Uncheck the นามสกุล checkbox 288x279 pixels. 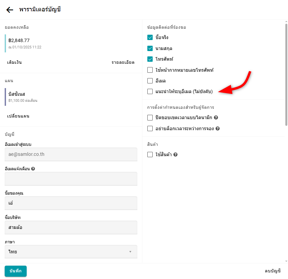click(150, 48)
